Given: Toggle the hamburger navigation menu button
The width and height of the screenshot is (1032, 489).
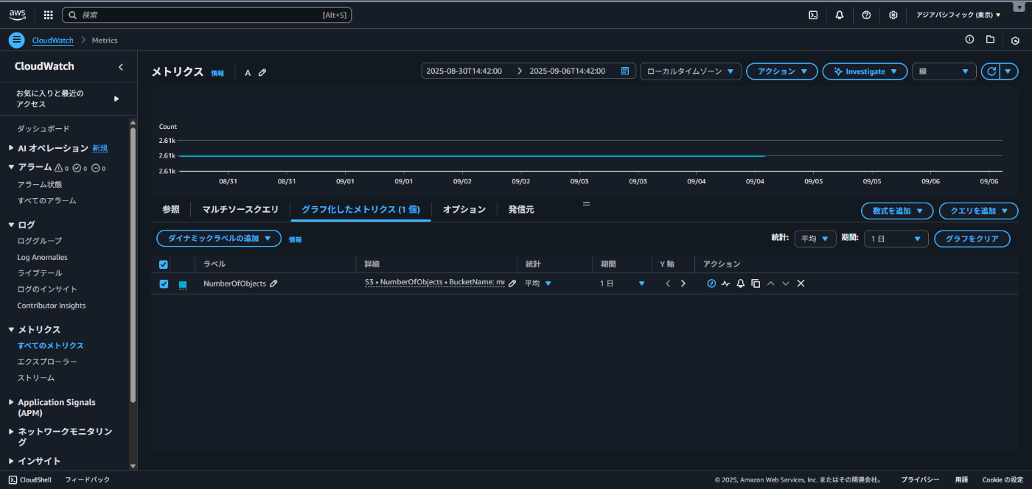Looking at the screenshot, I should coord(17,40).
